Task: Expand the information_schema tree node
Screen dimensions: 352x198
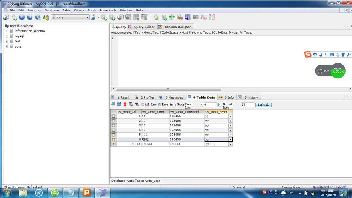Action: pos(7,31)
